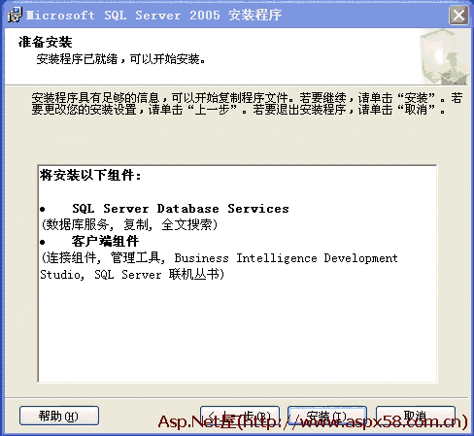Click the setup graphic in the header corner
Viewport: 474px width, 436px height.
click(x=444, y=57)
